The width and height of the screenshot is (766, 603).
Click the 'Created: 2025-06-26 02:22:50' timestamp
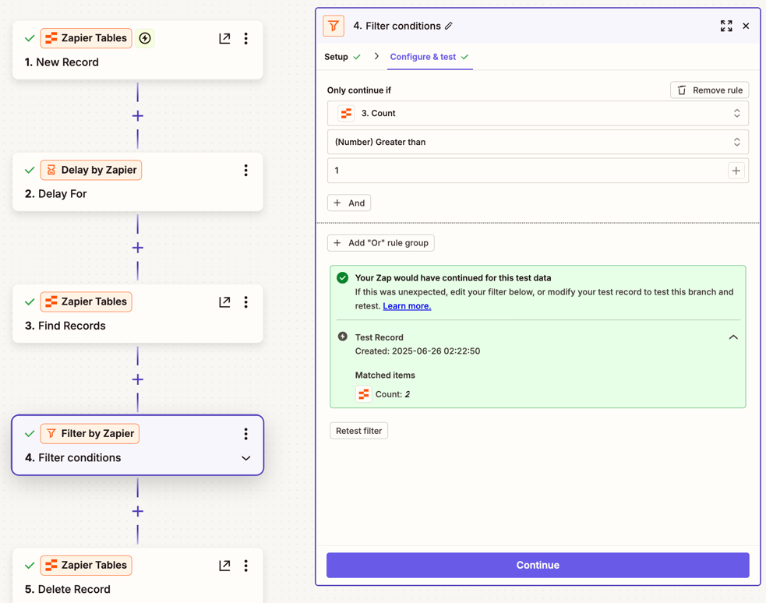click(x=418, y=351)
